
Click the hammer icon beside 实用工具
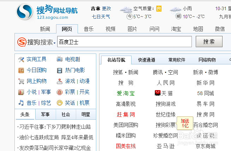[21, 59]
